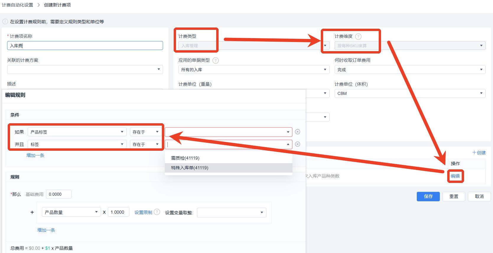This screenshot has width=493, height=253.
Task: Open the 所有的入库 document type dropdown
Action: coord(254,69)
